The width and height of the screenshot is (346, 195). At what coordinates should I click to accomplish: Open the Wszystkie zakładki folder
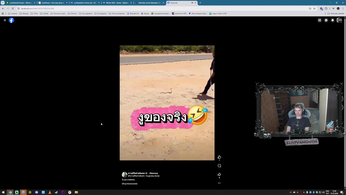(336, 14)
